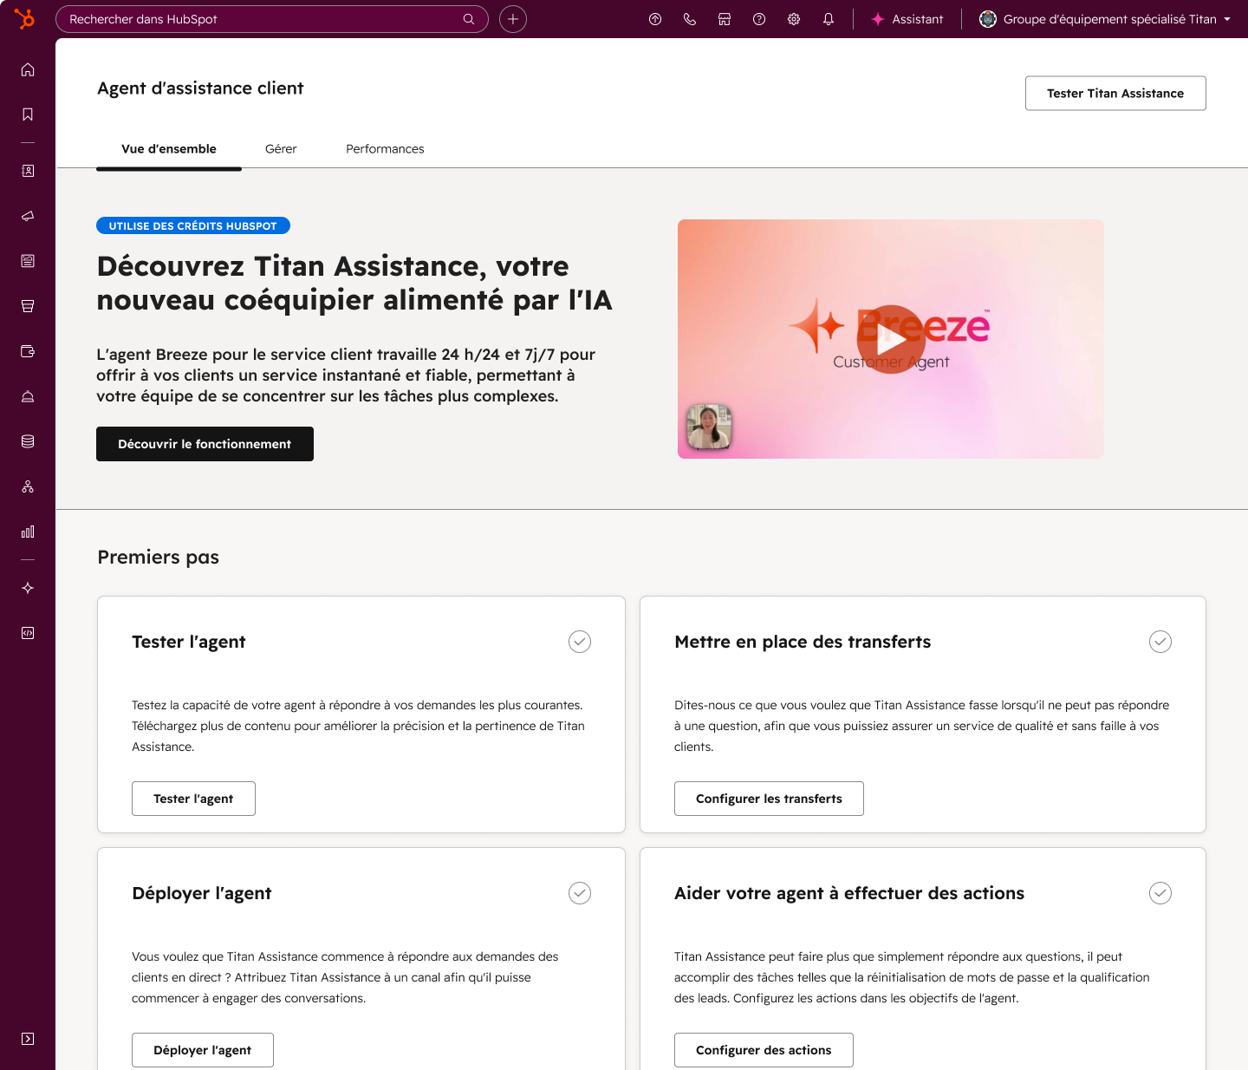1248x1070 pixels.
Task: Focus the Rechercher dans HubSpot search field
Action: point(271,19)
